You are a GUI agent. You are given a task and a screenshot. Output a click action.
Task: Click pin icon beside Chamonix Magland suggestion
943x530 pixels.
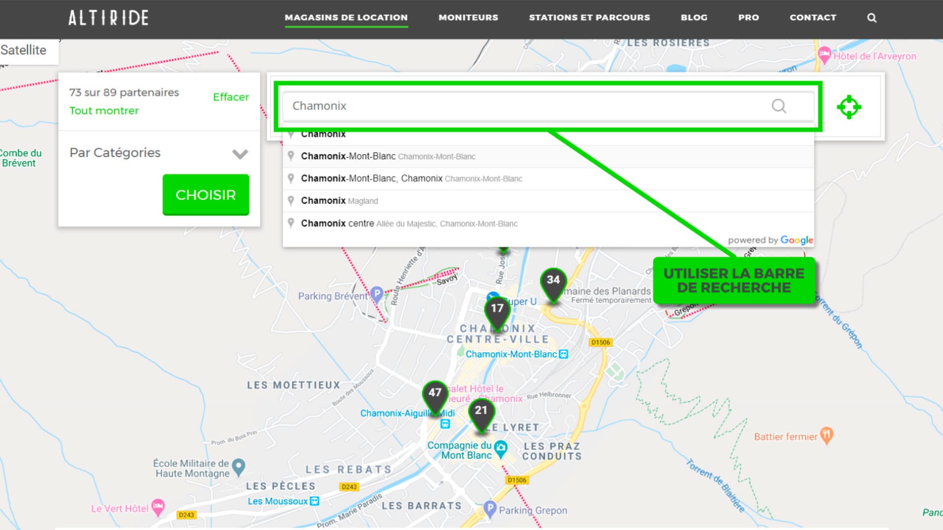291,201
